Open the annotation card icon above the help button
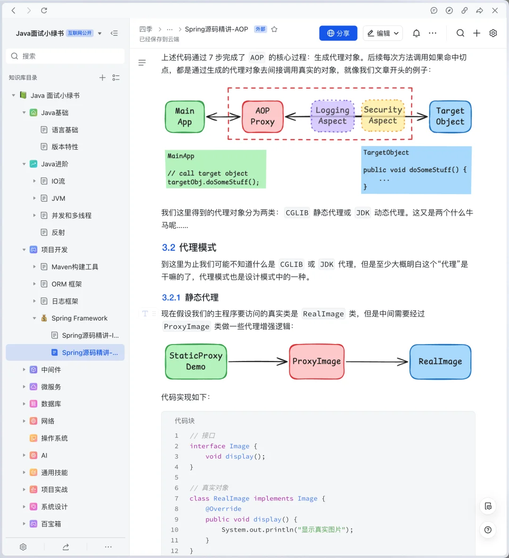This screenshot has width=509, height=558. (x=488, y=506)
